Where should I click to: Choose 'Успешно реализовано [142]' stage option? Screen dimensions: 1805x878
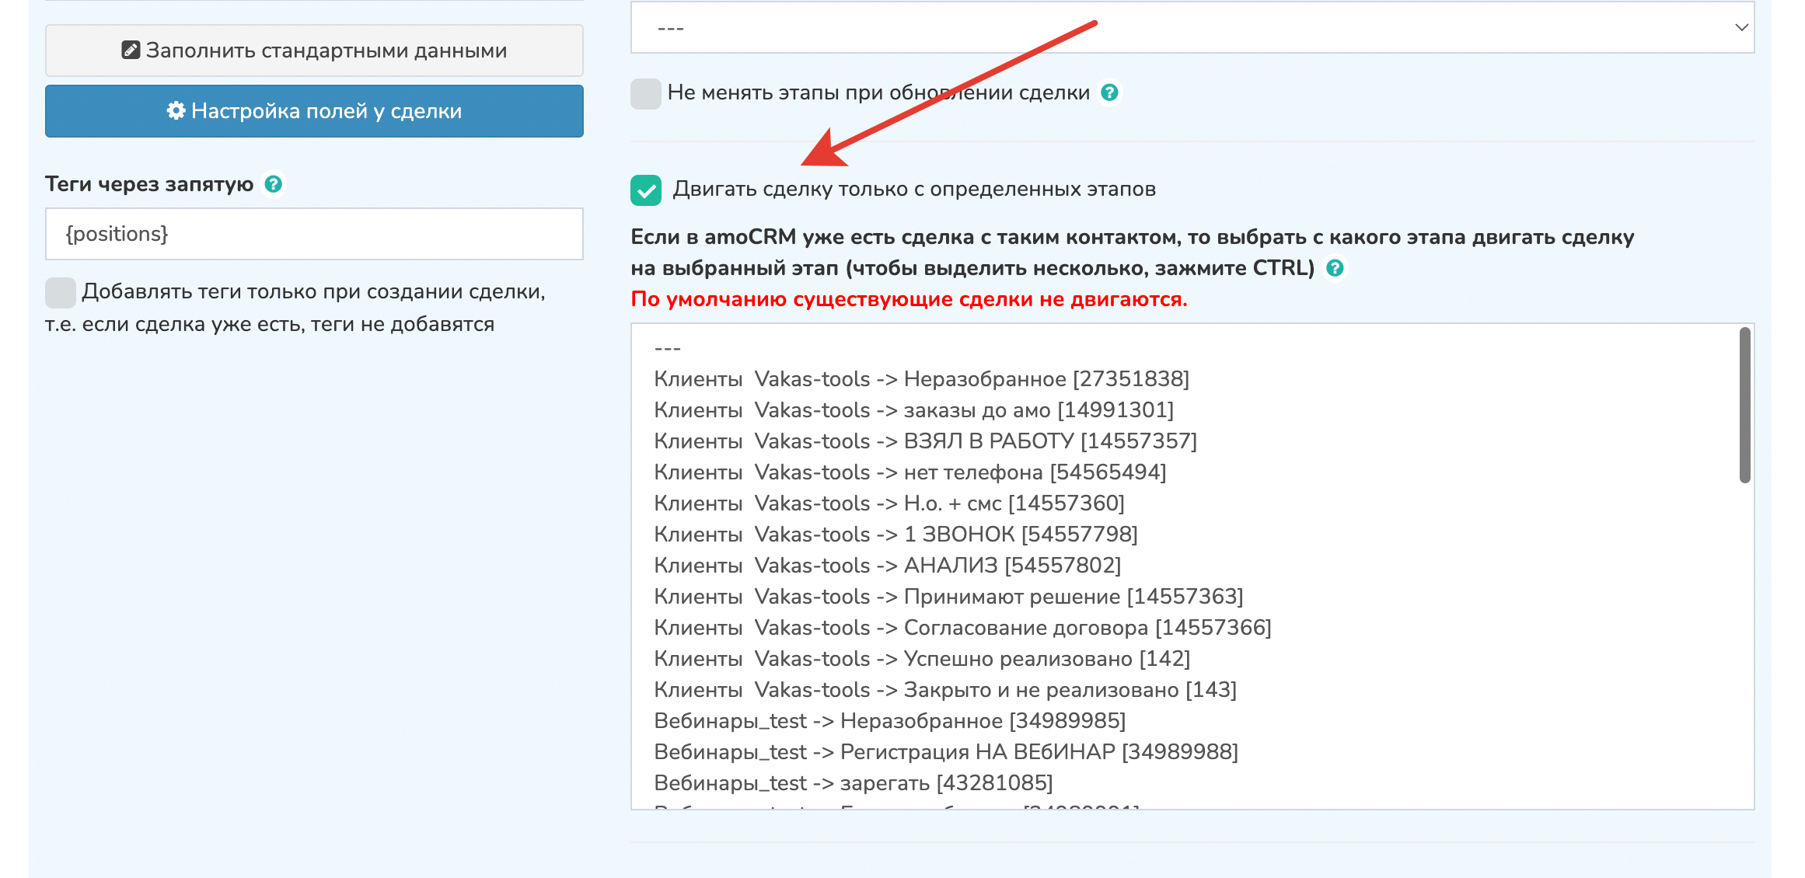[922, 659]
